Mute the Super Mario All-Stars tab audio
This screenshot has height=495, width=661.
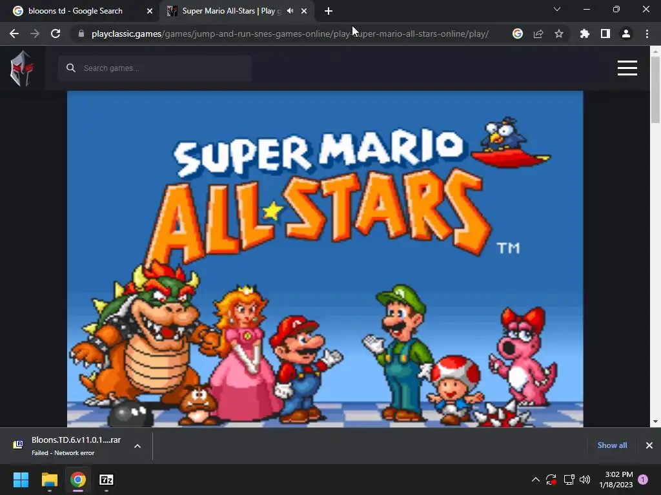pyautogui.click(x=290, y=11)
